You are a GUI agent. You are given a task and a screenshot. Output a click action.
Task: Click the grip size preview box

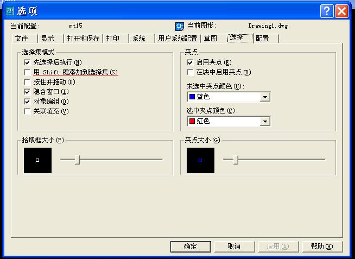click(200, 160)
